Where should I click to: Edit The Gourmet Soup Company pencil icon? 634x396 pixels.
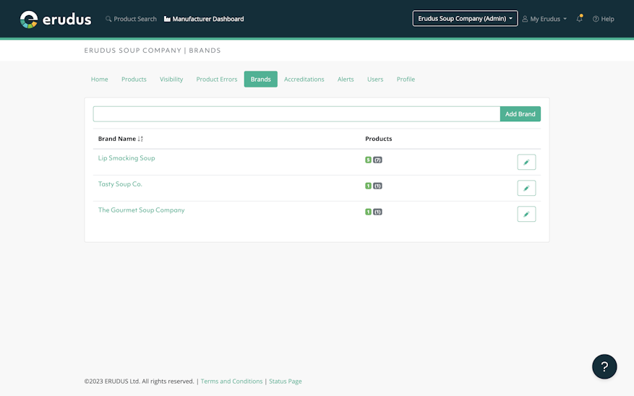(x=526, y=214)
